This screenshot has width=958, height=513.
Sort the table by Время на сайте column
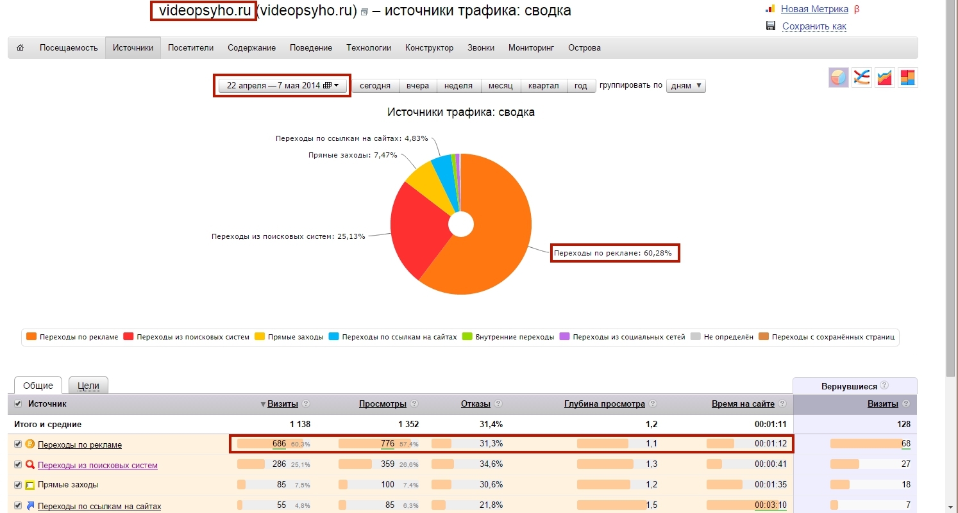pyautogui.click(x=743, y=404)
